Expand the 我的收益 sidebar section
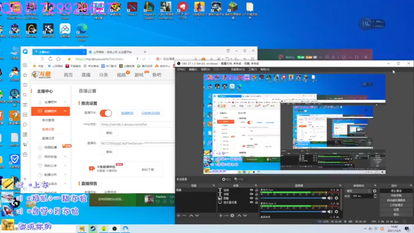 pyautogui.click(x=51, y=157)
